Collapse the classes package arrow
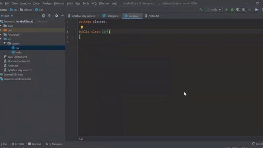 5,43
